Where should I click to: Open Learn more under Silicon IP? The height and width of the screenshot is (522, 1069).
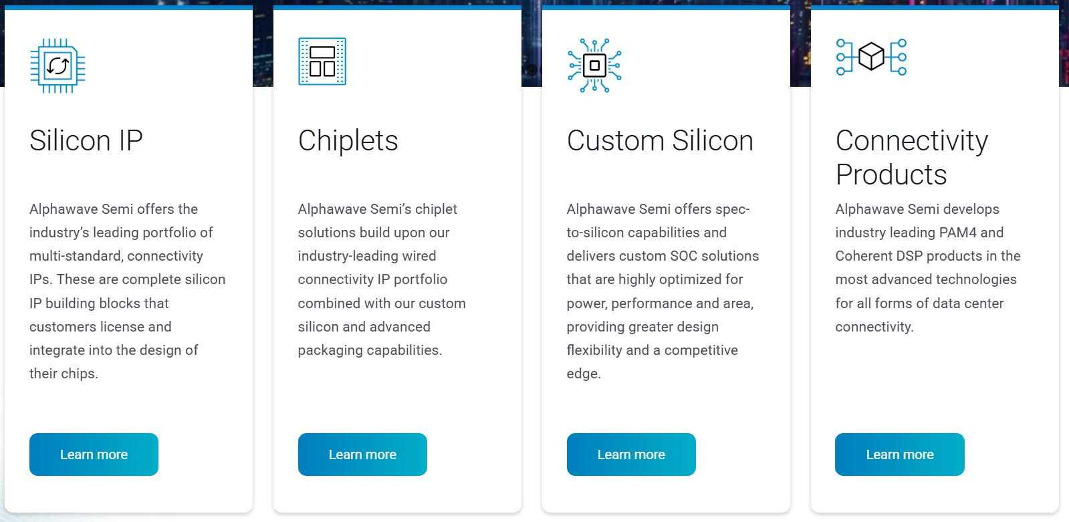[94, 454]
